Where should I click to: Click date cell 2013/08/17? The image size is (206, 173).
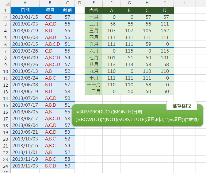point(25,119)
